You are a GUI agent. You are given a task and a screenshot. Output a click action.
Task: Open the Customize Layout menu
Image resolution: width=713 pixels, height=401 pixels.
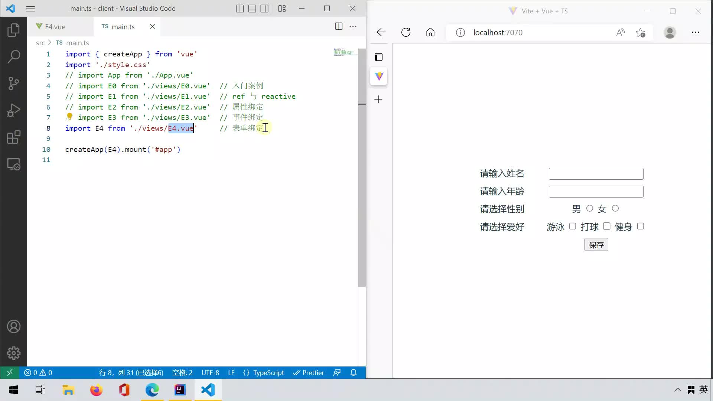(x=282, y=9)
